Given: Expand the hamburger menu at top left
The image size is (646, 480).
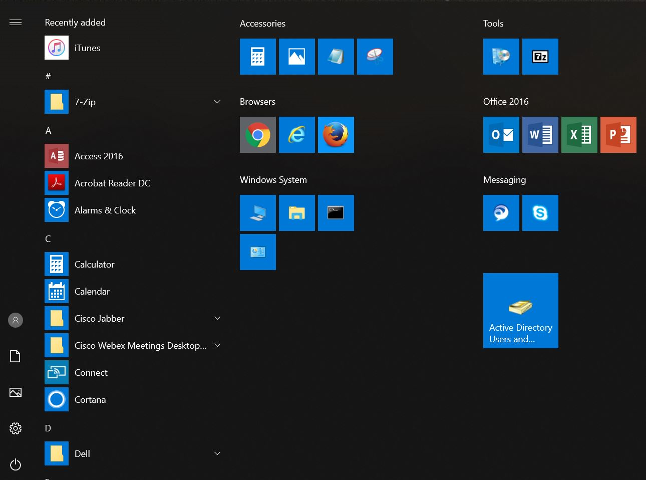Looking at the screenshot, I should pyautogui.click(x=16, y=22).
